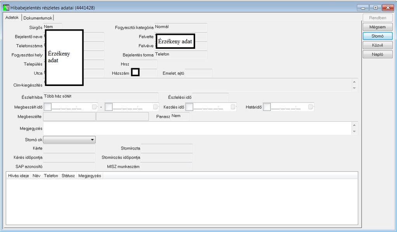Viewport: 397px width, 232px height.
Task: Click the Fogyasztói kategória field 'Normál'
Action: click(181, 27)
